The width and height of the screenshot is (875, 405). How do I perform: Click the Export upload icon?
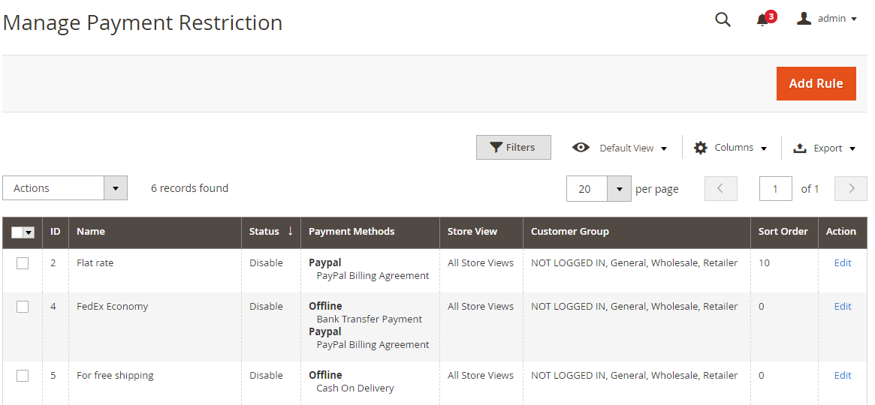pyautogui.click(x=800, y=148)
